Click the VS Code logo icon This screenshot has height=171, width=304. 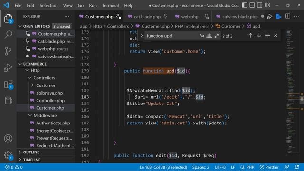6,5
